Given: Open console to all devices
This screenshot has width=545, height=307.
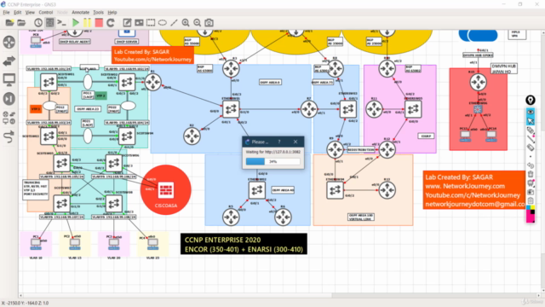Looking at the screenshot, I should tap(62, 23).
